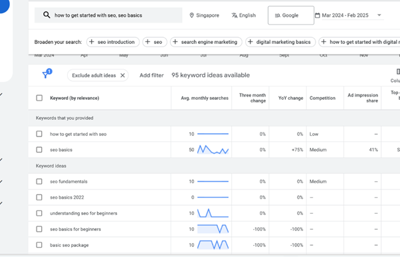Check the seo fundamentals row
The height and width of the screenshot is (257, 400).
[39, 181]
